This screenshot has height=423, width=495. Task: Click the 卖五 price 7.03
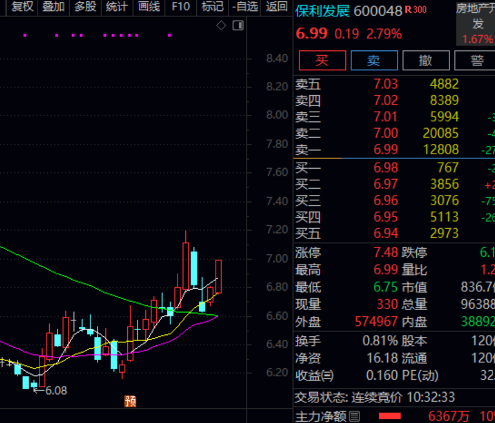(386, 84)
